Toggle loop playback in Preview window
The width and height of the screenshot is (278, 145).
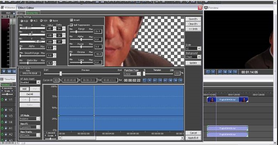[x=208, y=72]
